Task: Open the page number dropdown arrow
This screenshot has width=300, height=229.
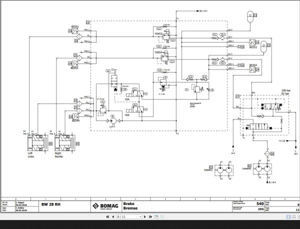Action: (140, 217)
